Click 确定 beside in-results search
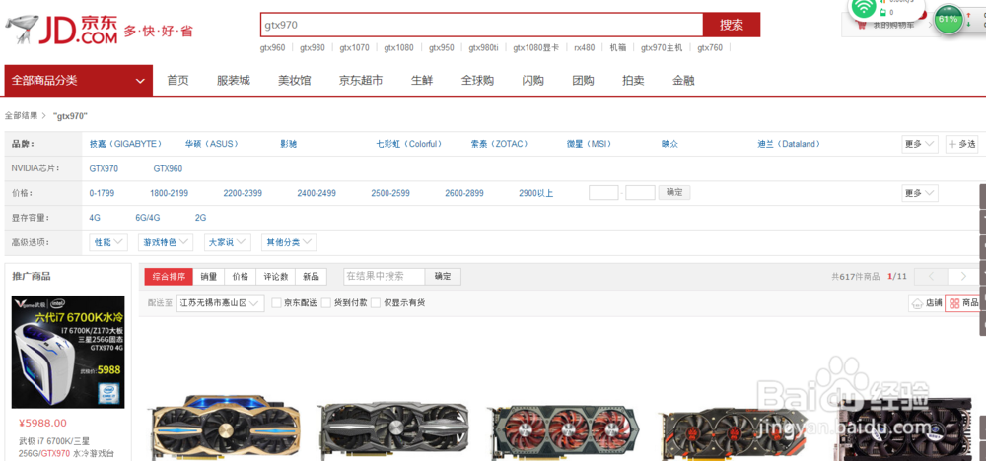This screenshot has height=461, width=986. 444,277
